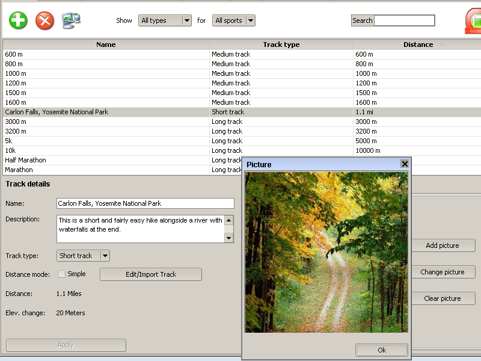Toggle the Simple distance mode checkbox
Screen dimensions: 481x361
[61, 274]
